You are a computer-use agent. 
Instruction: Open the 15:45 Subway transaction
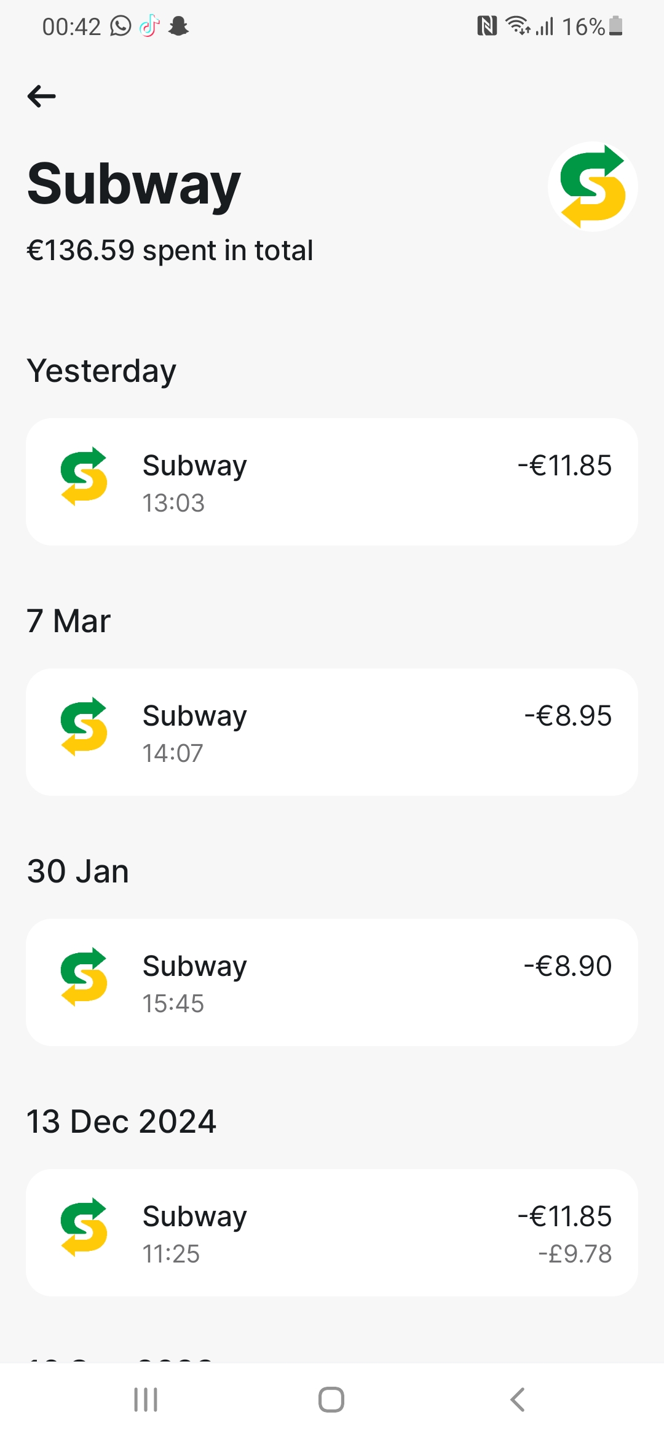pos(332,982)
